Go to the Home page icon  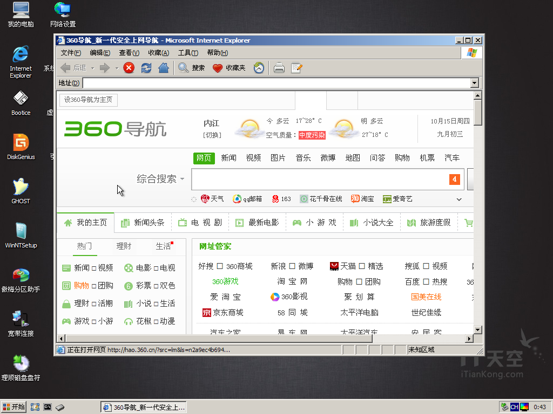coord(164,68)
